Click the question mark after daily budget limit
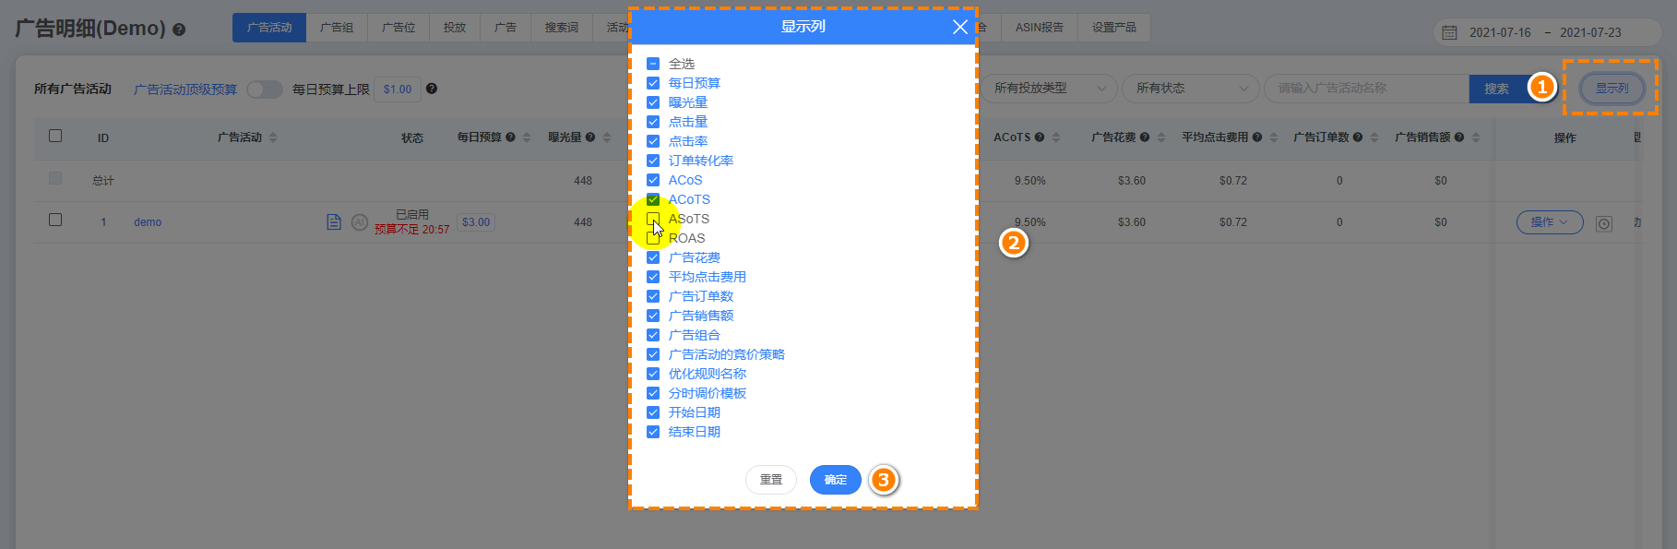 (x=432, y=89)
